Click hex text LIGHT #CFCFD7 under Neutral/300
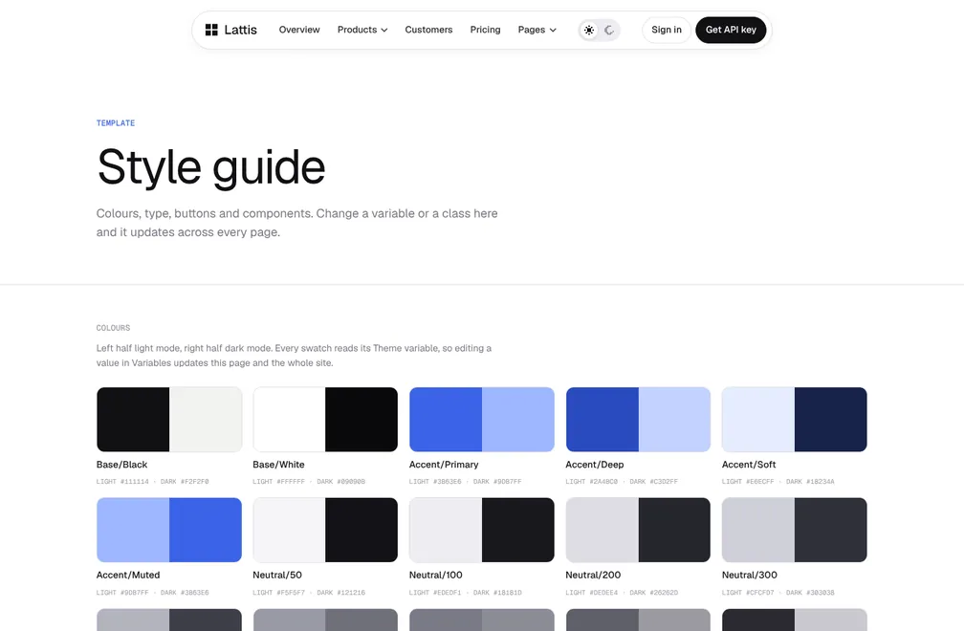The width and height of the screenshot is (964, 631). (x=748, y=593)
